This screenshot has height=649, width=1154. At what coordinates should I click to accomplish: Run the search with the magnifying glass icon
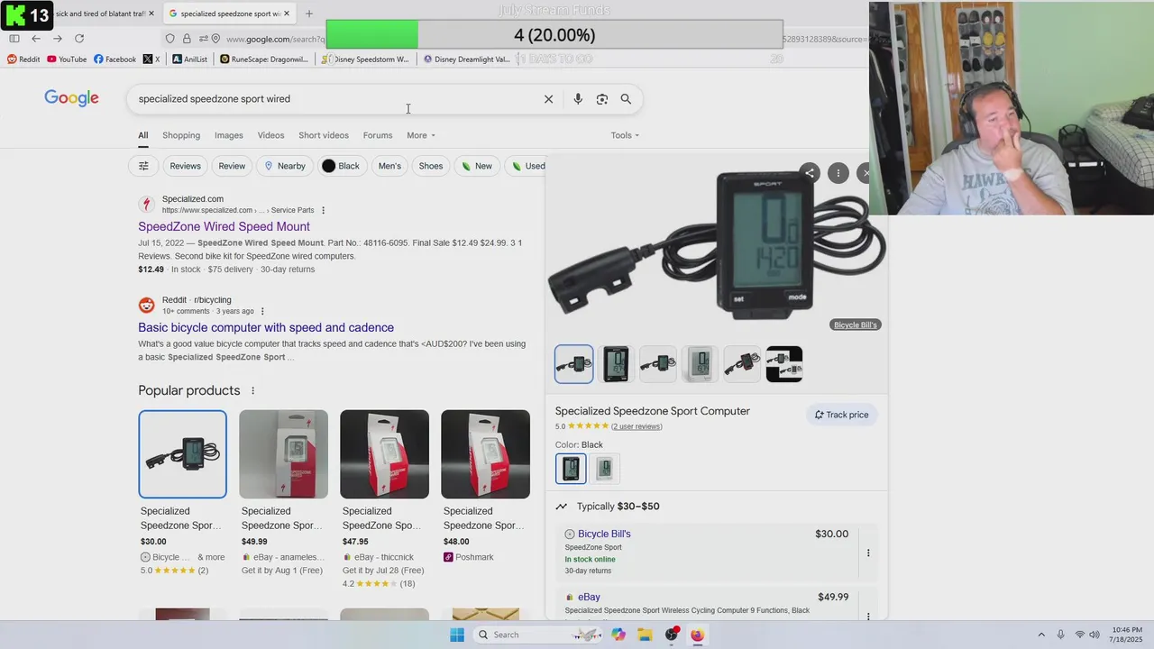pos(626,99)
